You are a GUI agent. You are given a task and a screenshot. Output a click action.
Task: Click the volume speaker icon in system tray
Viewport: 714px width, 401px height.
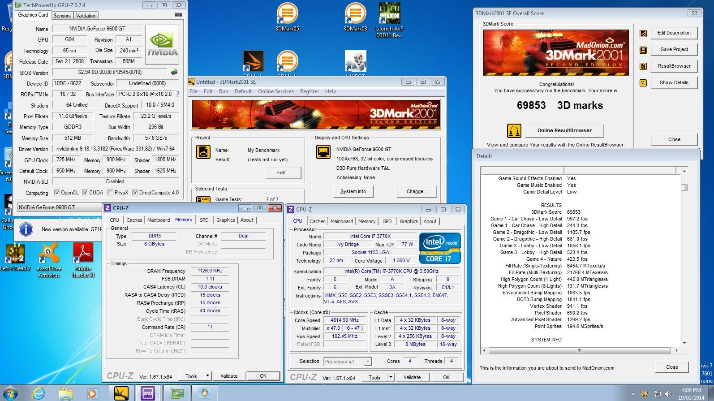coord(667,394)
